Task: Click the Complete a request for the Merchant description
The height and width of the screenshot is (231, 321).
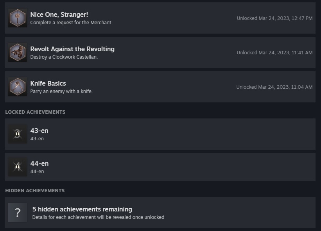Action: click(71, 23)
